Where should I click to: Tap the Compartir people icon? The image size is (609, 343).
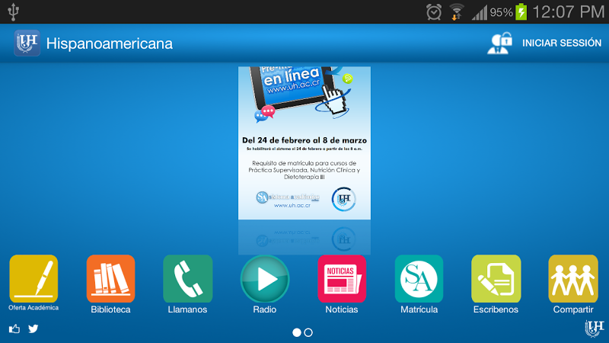pyautogui.click(x=573, y=278)
